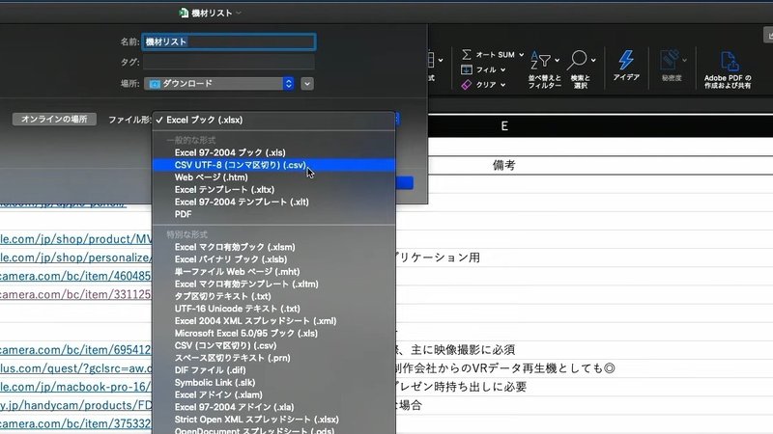The image size is (773, 434).
Task: Expand the クリア dropdown arrow
Action: [x=502, y=85]
